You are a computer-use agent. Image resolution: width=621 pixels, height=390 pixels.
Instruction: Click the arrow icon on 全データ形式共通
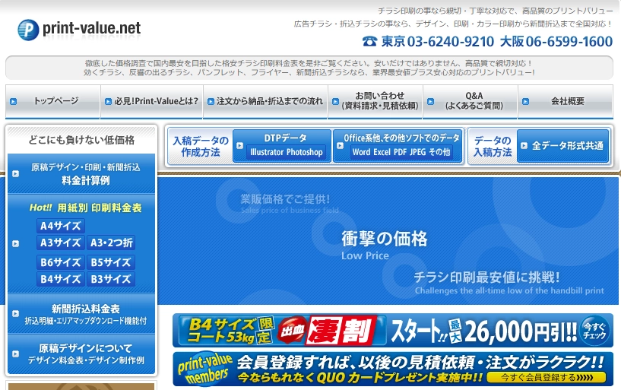point(524,145)
